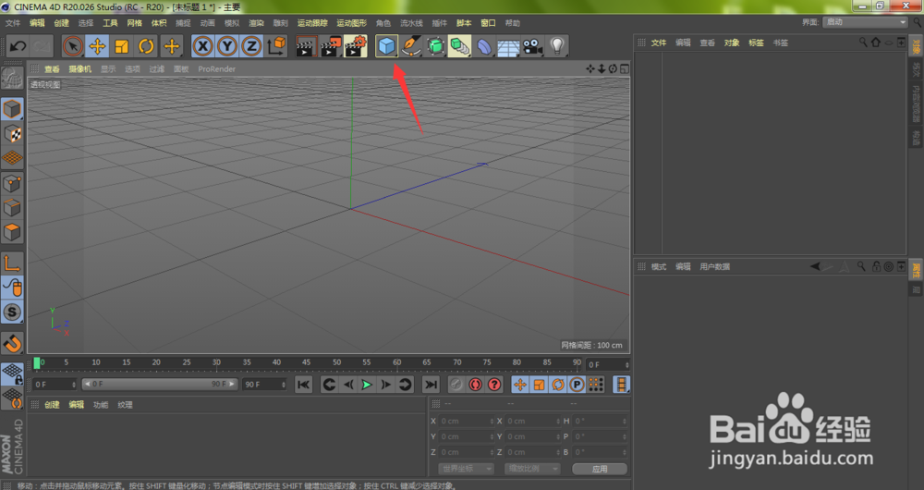
Task: Open the ProRender viewport menu
Action: [x=217, y=69]
